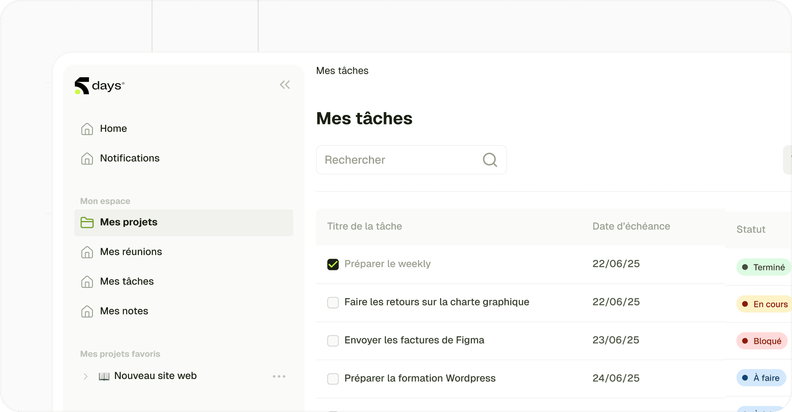Click the due date of charte graphique task
This screenshot has height=412, width=792.
coord(616,302)
